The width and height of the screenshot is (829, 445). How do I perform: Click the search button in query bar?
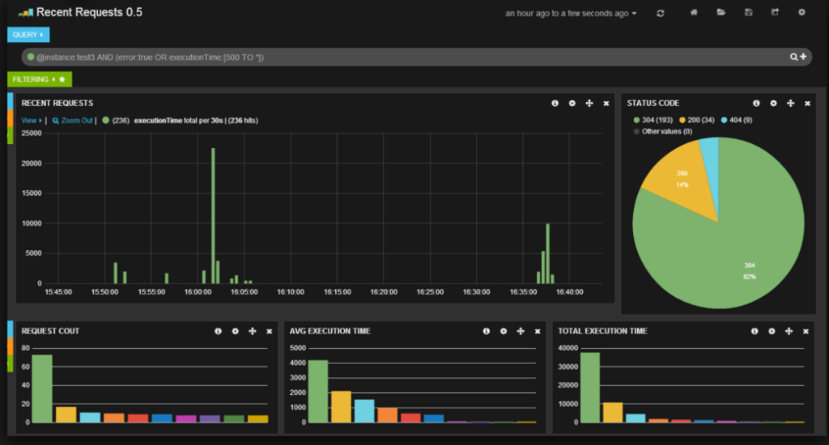(795, 57)
